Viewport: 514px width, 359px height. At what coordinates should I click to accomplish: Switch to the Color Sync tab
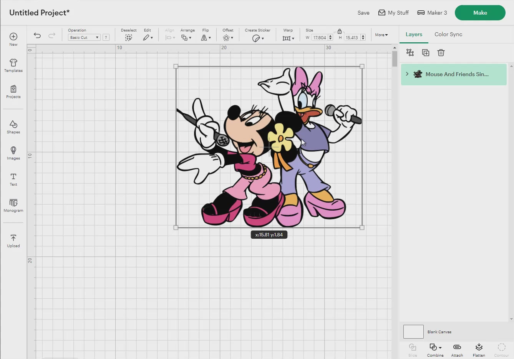[448, 34]
